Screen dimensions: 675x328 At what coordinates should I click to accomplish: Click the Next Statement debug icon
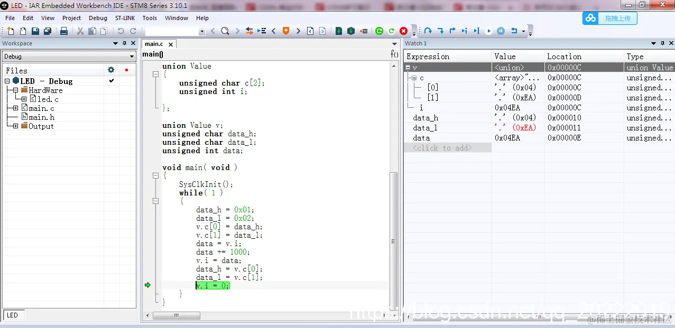point(465,31)
